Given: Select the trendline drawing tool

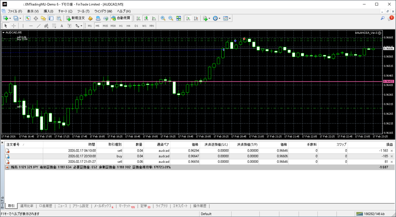Looking at the screenshot, I should pos(39,26).
